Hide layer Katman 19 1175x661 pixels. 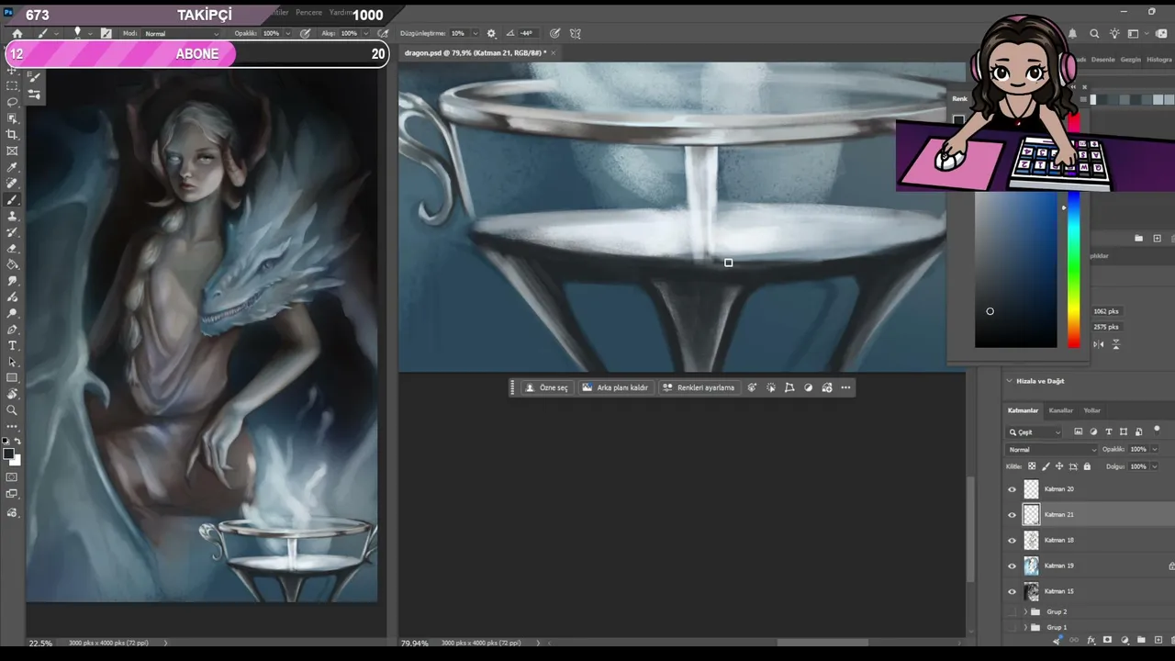[x=1013, y=566]
